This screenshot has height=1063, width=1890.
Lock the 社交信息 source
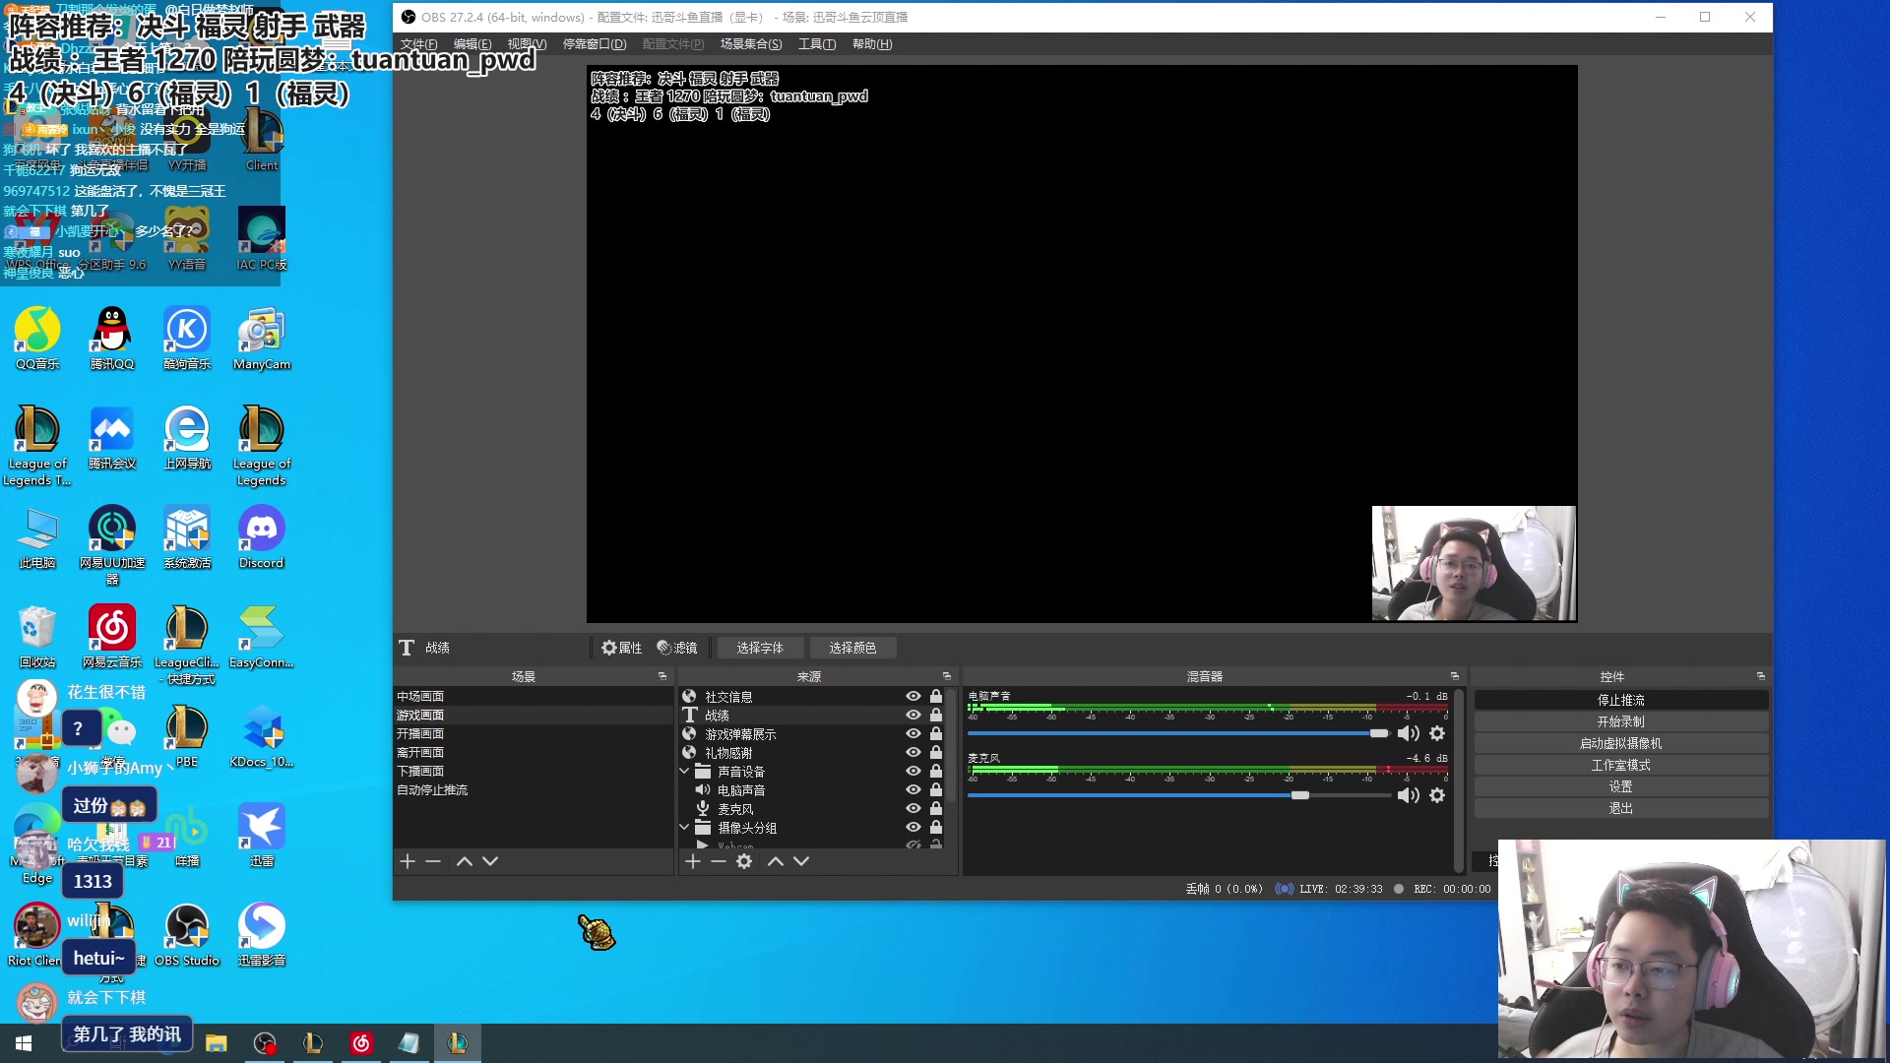click(936, 697)
